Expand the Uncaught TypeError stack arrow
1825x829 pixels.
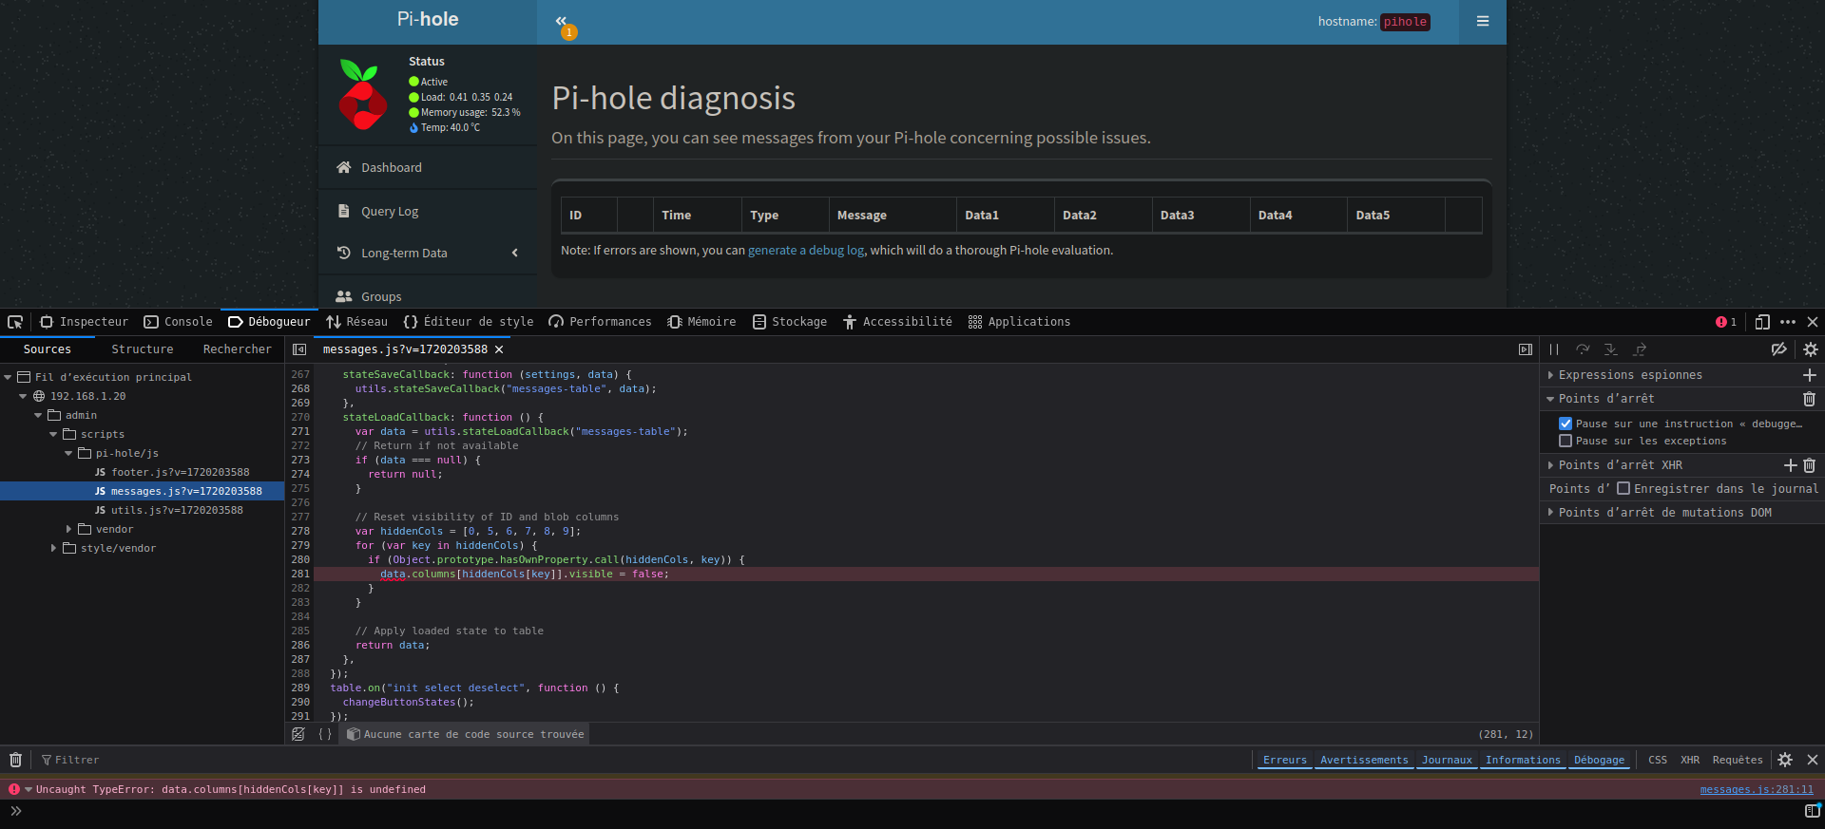tap(29, 790)
